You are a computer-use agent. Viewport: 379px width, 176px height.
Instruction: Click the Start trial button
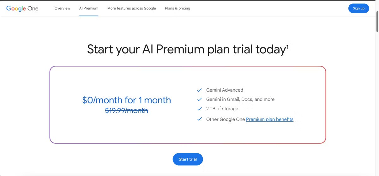pyautogui.click(x=188, y=159)
